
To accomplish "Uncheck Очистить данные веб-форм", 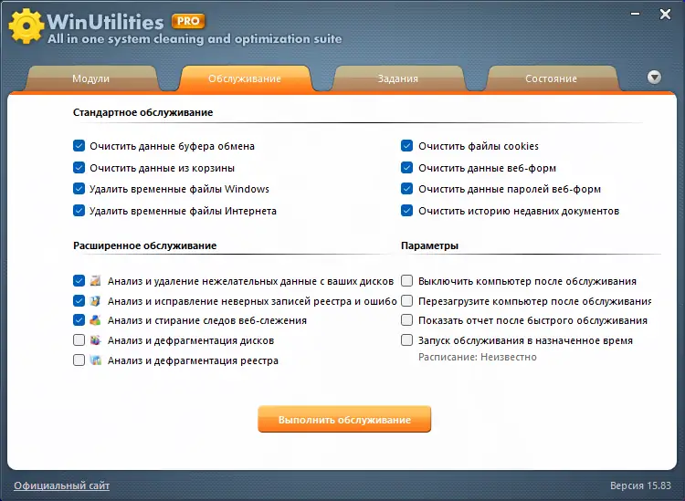I will (x=406, y=168).
